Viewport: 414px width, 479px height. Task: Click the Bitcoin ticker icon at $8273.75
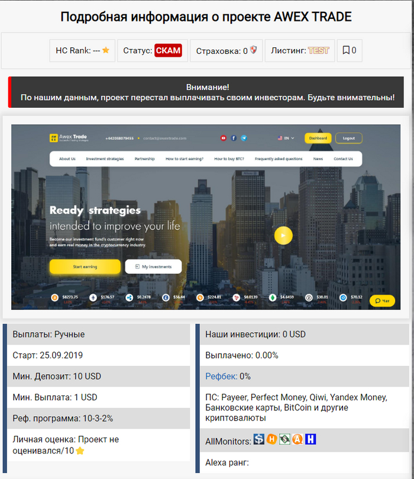[x=54, y=298]
